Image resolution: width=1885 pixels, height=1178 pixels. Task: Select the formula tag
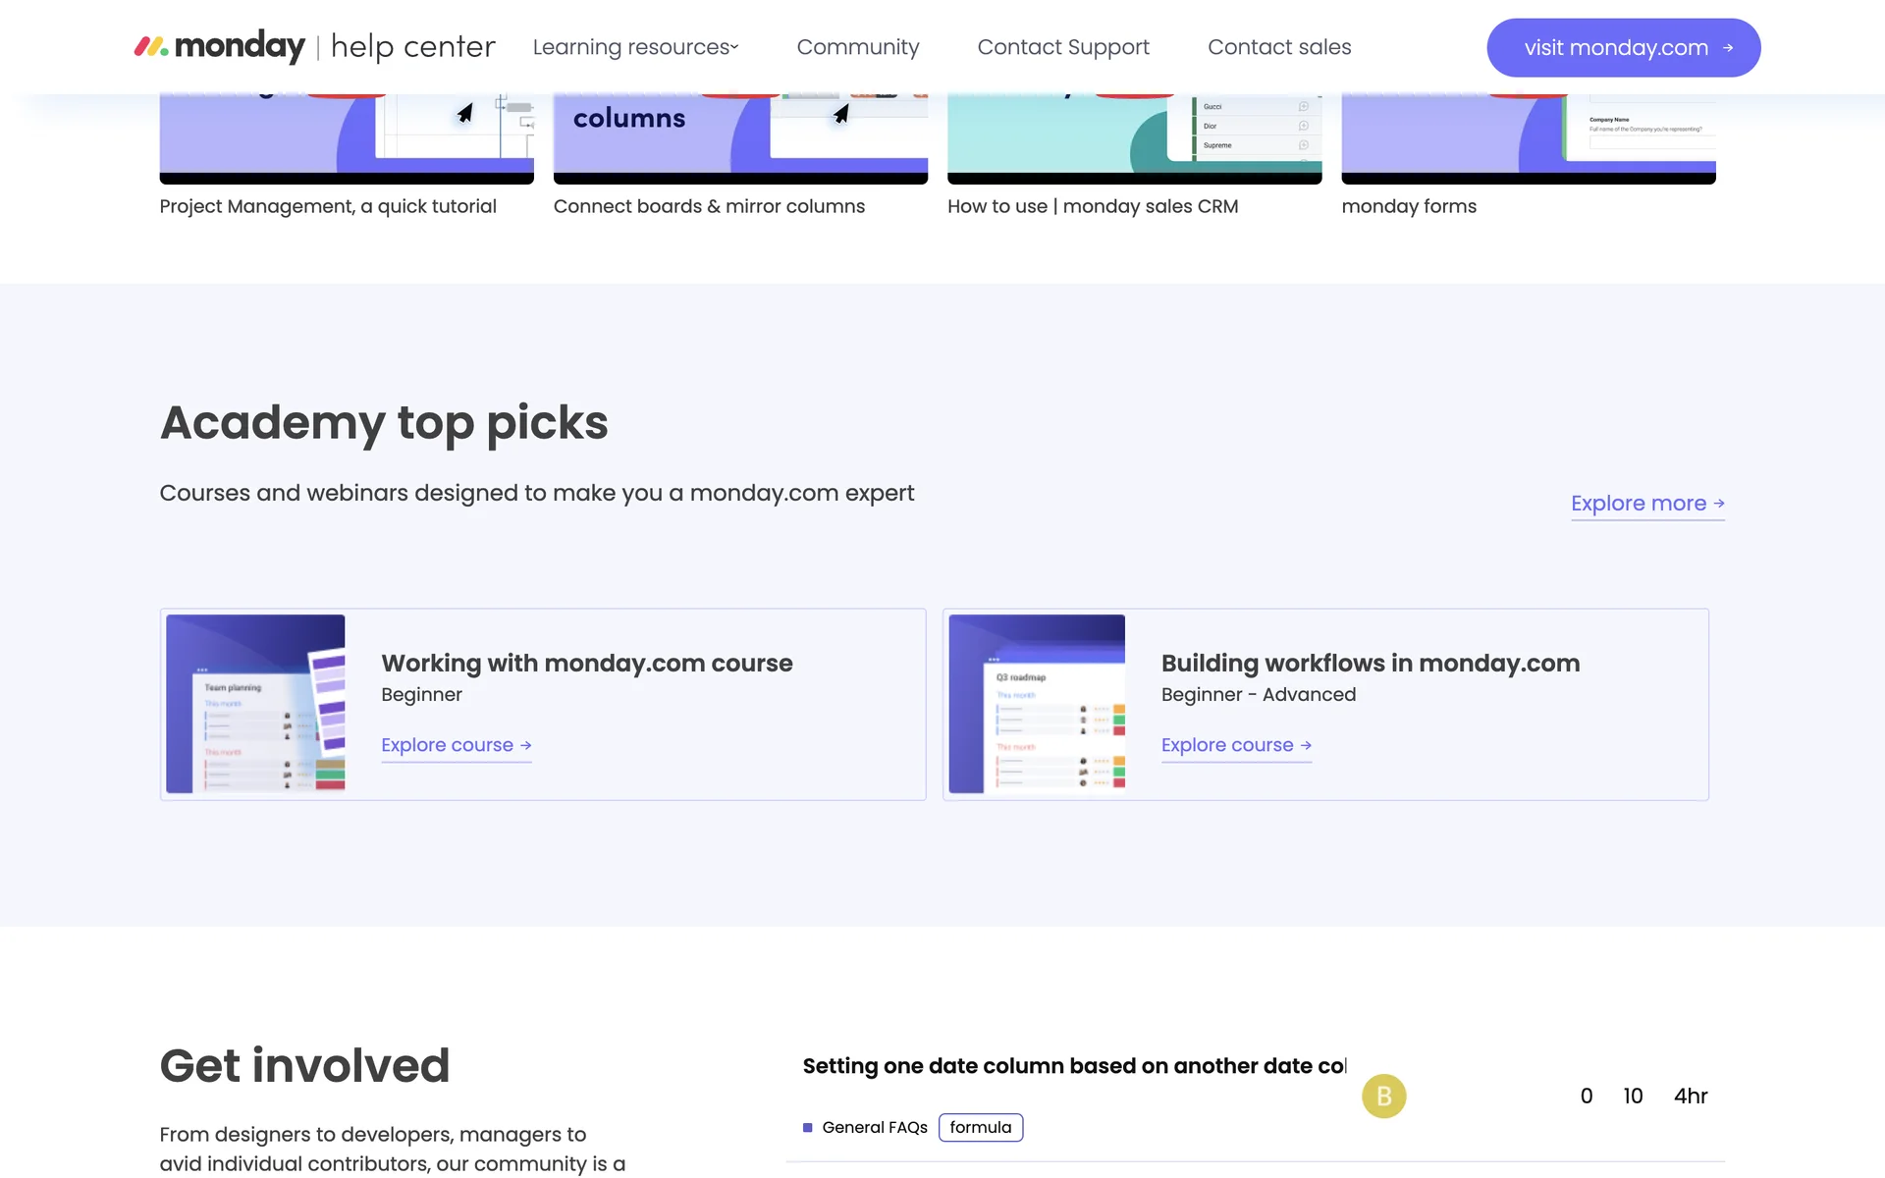coord(980,1128)
